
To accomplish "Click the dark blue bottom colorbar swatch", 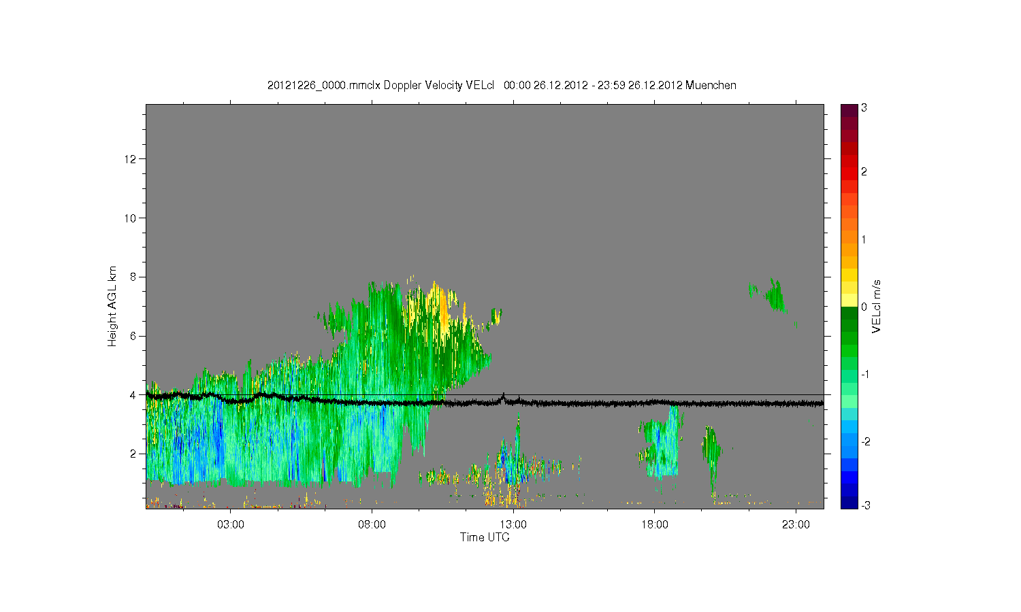I will [849, 503].
